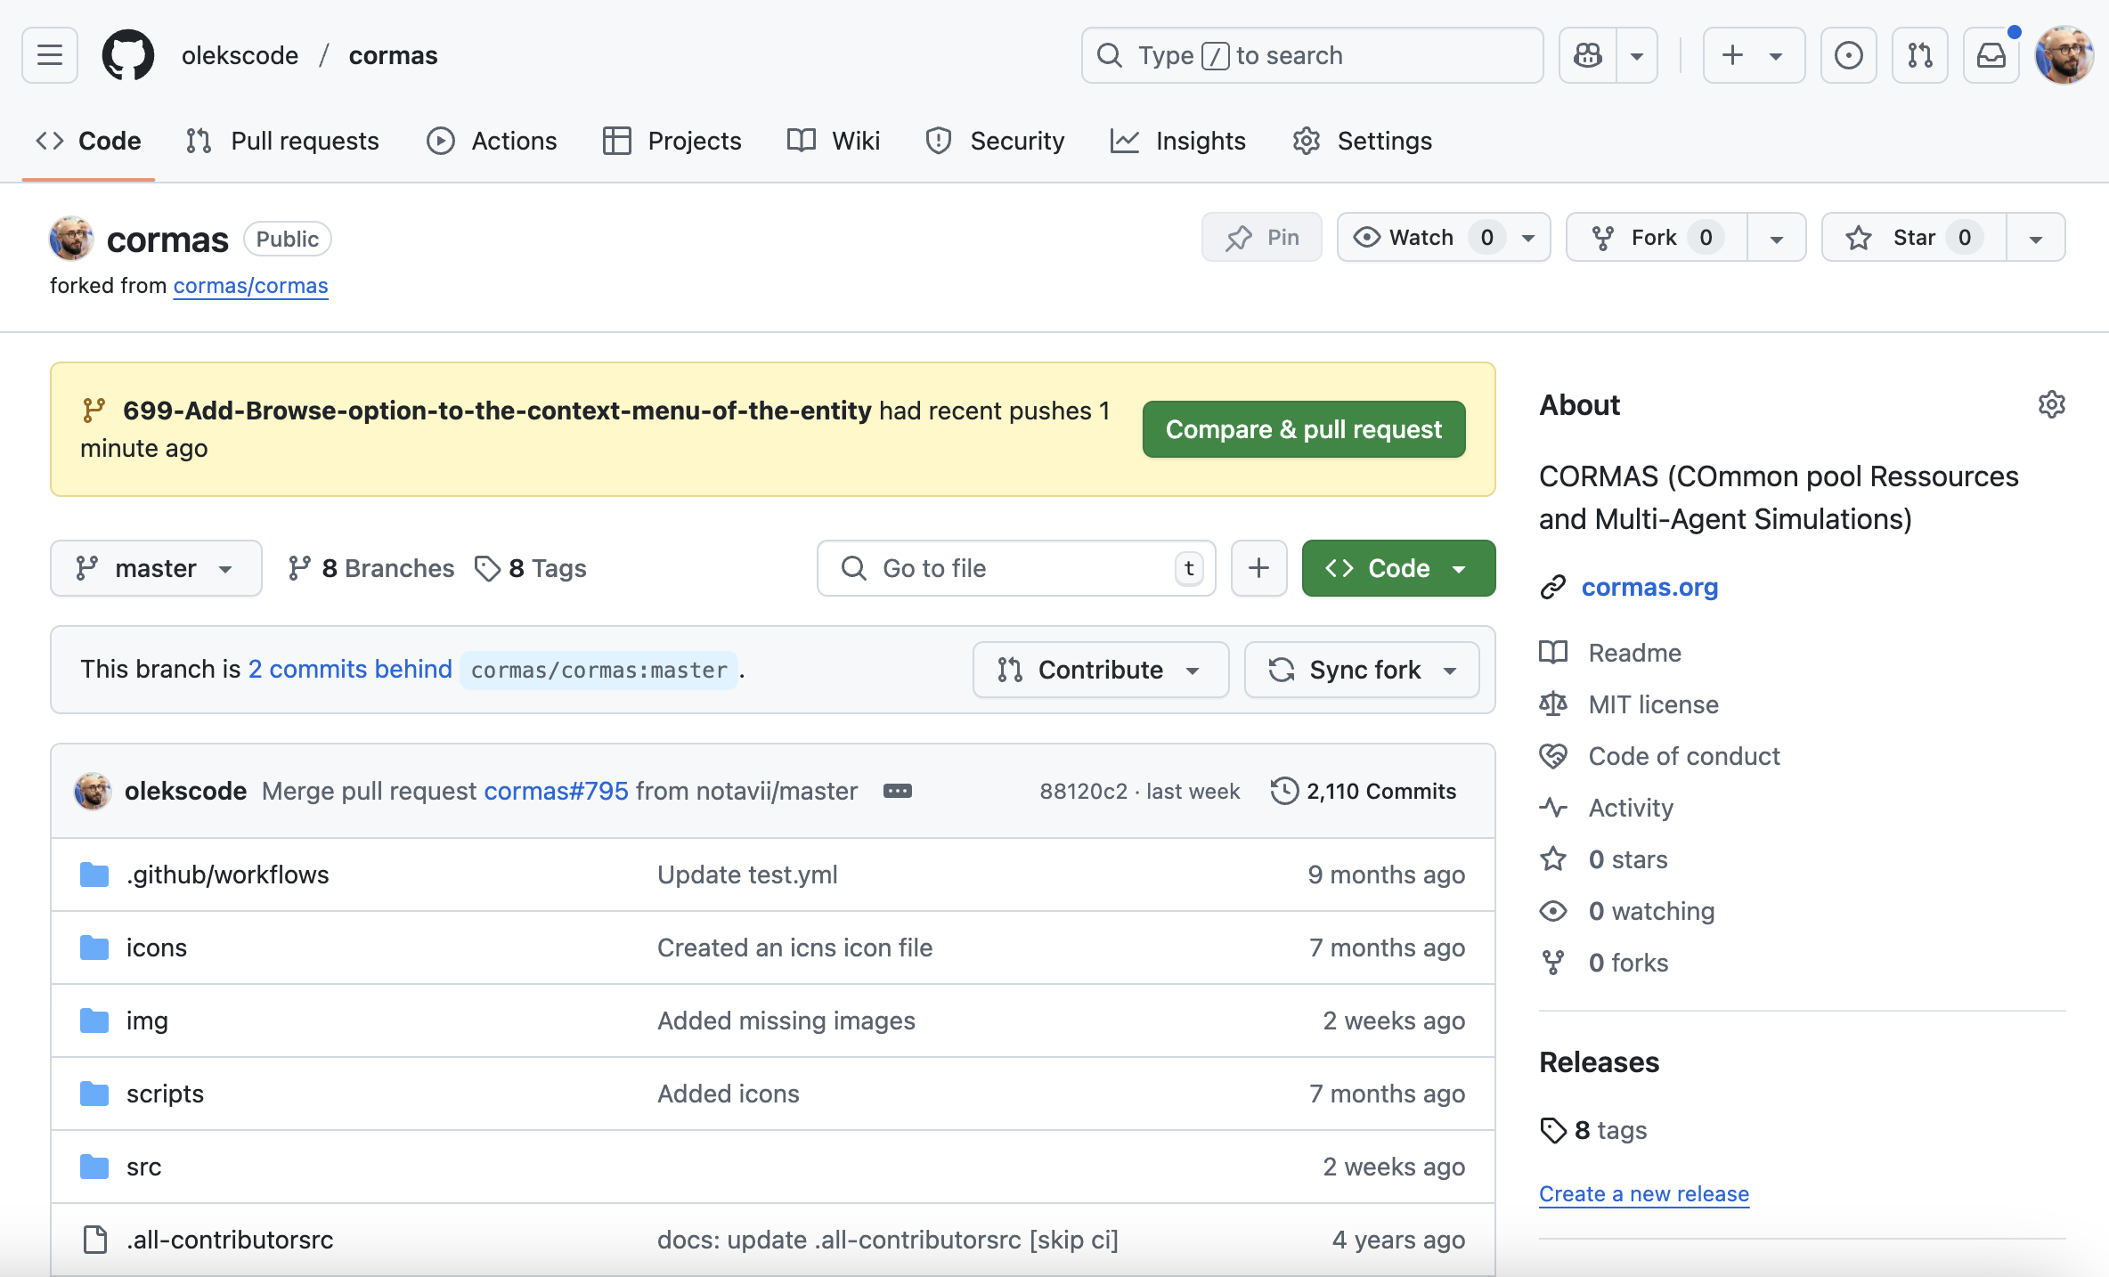Screen dimensions: 2109x1277
Task: Switch to the Actions tab
Action: pyautogui.click(x=492, y=141)
